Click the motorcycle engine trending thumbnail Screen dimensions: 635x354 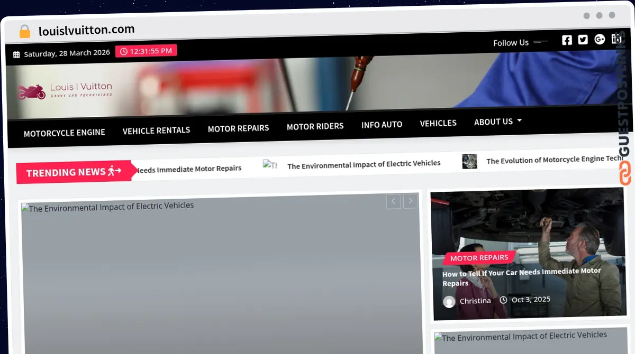click(469, 161)
